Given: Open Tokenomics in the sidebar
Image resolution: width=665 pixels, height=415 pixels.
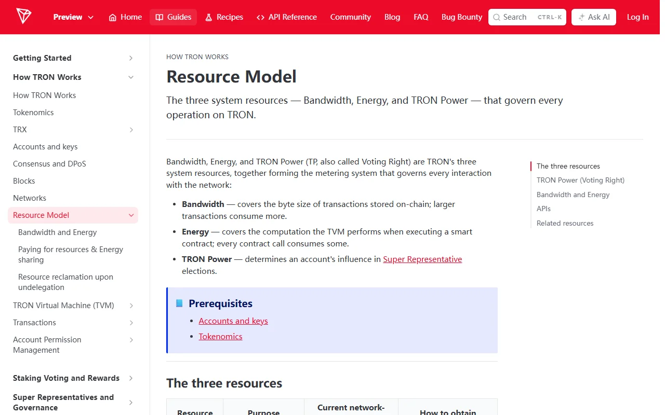Looking at the screenshot, I should (x=33, y=113).
